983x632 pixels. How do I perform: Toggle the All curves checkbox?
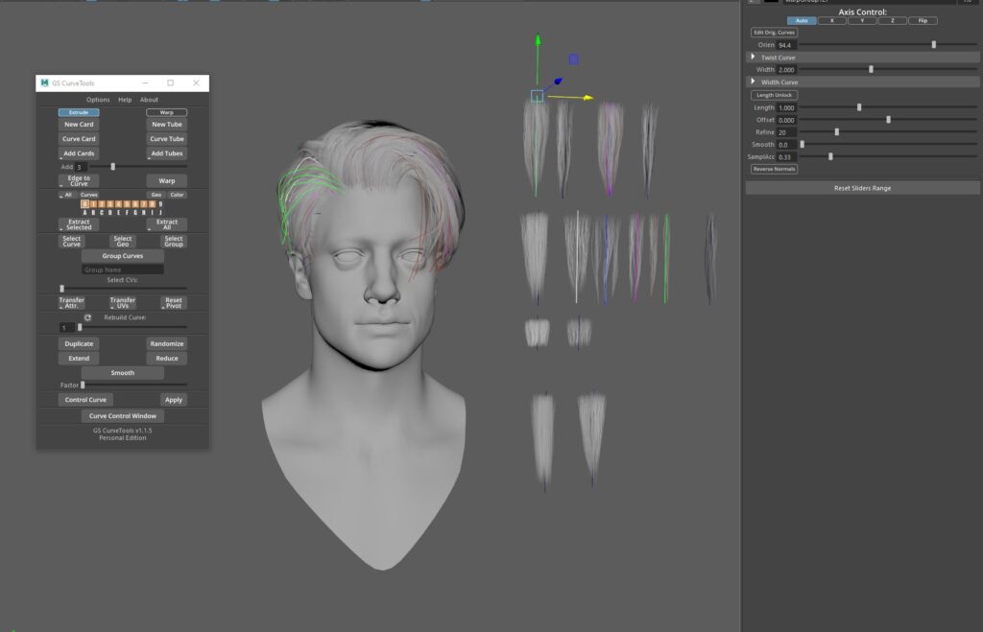(x=60, y=195)
